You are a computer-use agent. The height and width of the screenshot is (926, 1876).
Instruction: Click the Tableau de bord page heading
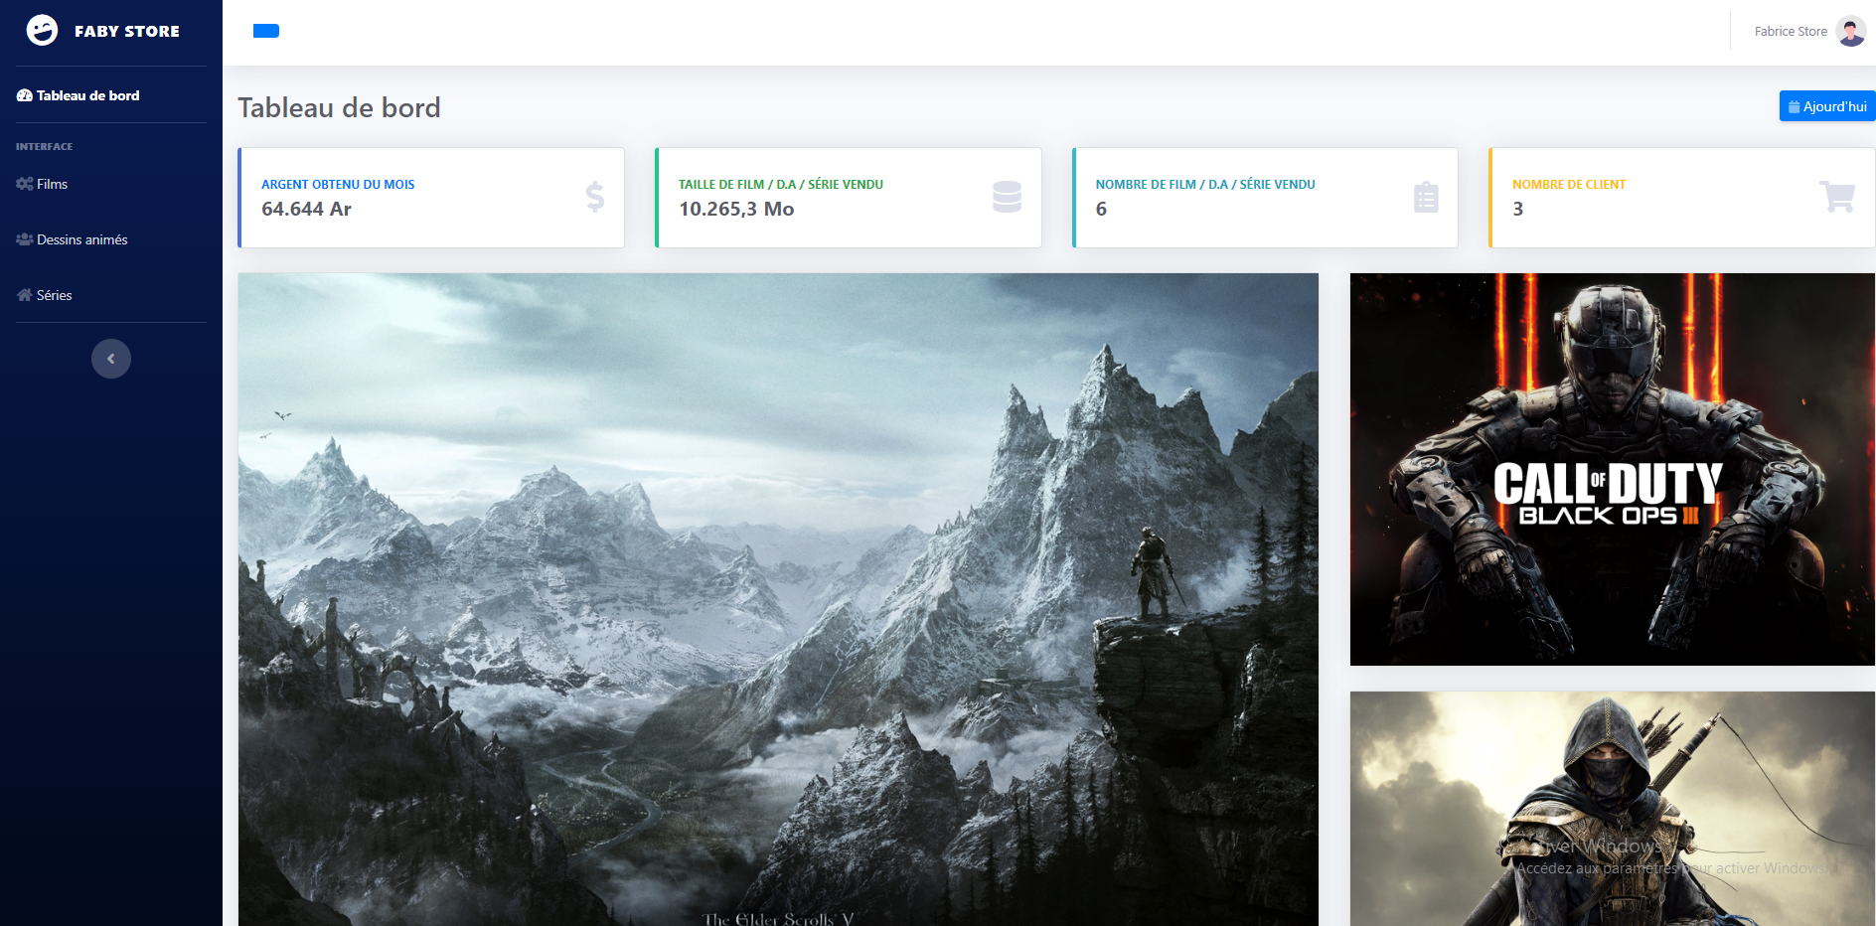[339, 107]
